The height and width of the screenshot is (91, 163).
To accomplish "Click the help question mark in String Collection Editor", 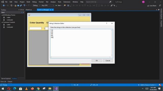I will [x=106, y=24].
